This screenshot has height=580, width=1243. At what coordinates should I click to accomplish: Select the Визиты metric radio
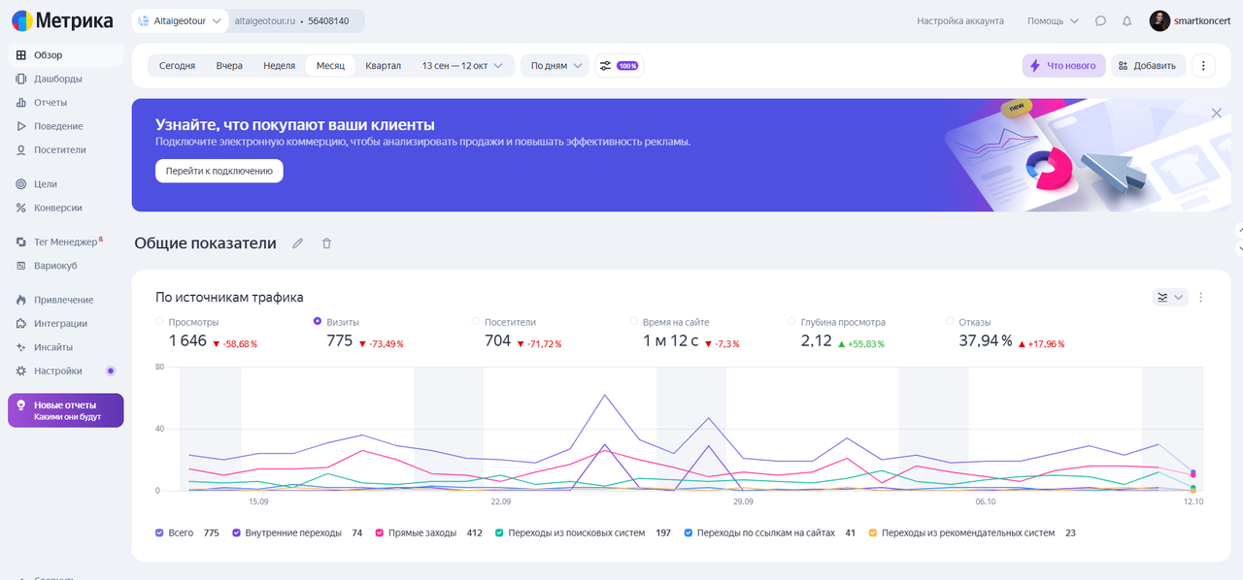[318, 321]
